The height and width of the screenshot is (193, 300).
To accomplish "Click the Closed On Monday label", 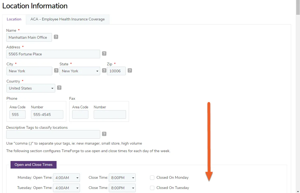I will point(172,177).
